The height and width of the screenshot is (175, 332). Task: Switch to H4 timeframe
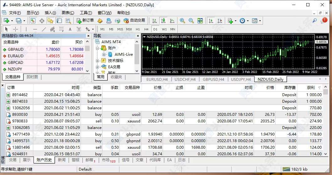click(146, 29)
